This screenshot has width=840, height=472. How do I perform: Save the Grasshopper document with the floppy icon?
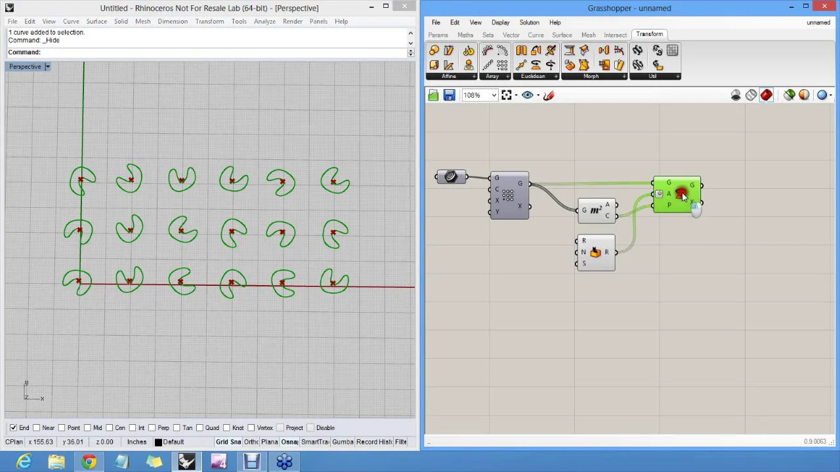pyautogui.click(x=449, y=96)
